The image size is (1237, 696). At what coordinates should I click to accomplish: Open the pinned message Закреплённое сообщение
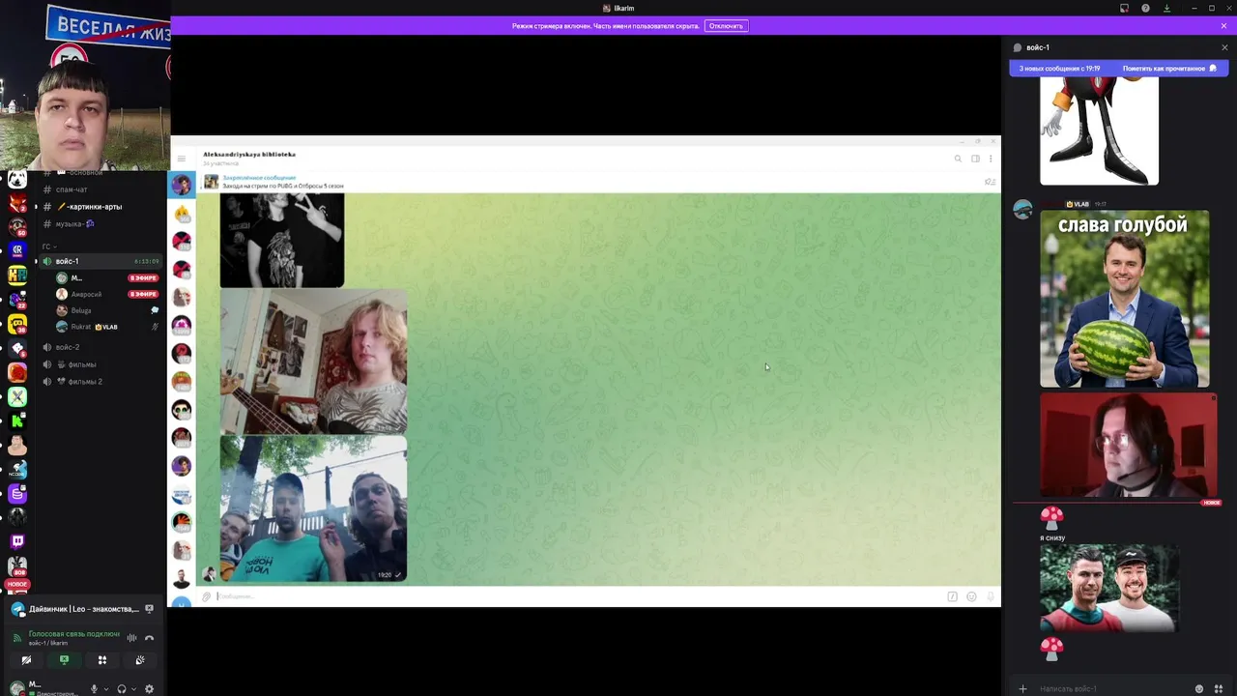click(282, 182)
